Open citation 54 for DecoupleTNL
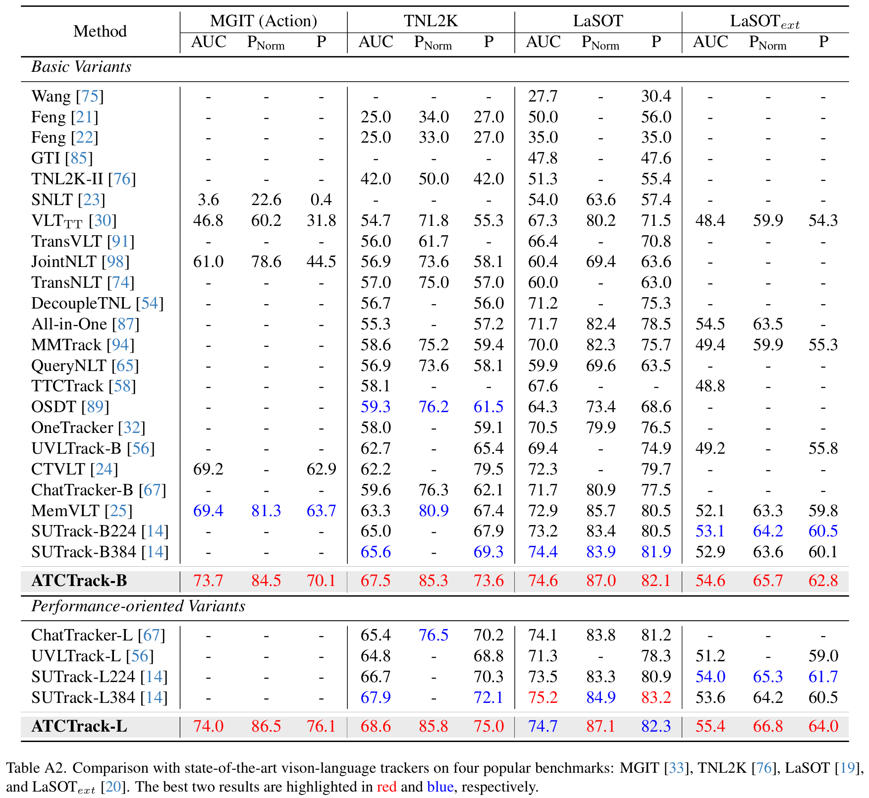This screenshot has height=798, width=869. tap(150, 303)
